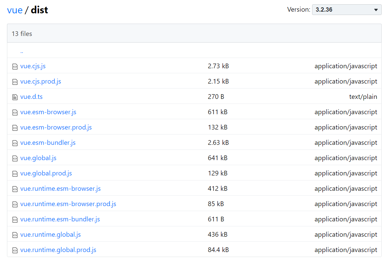The width and height of the screenshot is (388, 261).
Task: Select the vue.runtime.global.js file link
Action: coord(51,235)
